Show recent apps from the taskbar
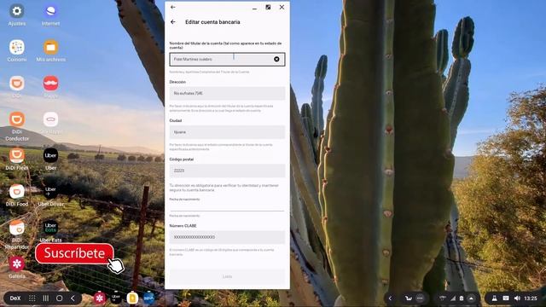The image size is (546, 307). tap(45, 298)
